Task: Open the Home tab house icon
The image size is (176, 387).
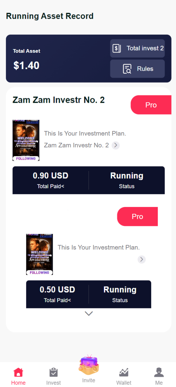Action: tap(18, 372)
